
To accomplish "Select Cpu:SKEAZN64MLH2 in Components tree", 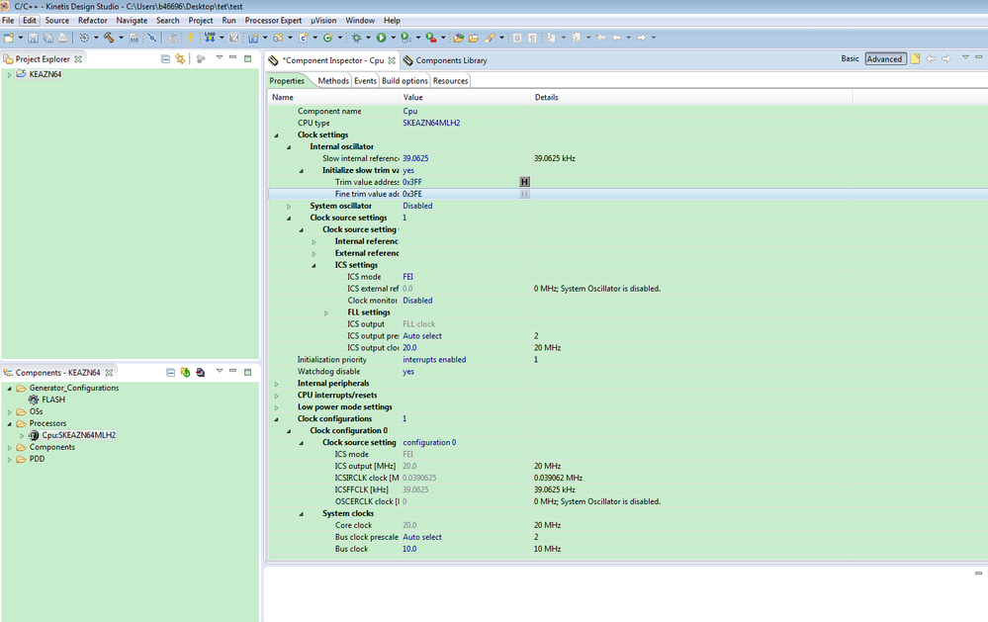I will [79, 435].
